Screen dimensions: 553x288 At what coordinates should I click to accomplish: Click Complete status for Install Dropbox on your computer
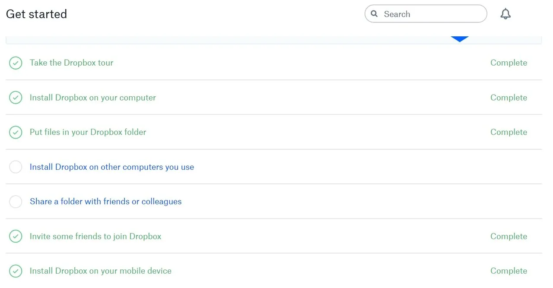(x=509, y=98)
